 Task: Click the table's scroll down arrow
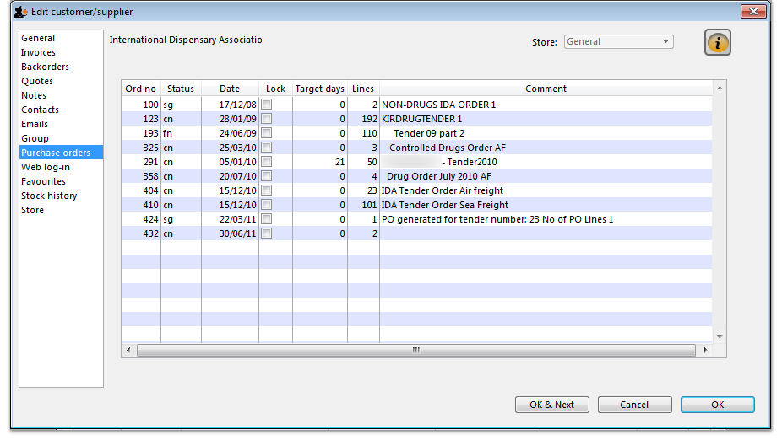(720, 336)
